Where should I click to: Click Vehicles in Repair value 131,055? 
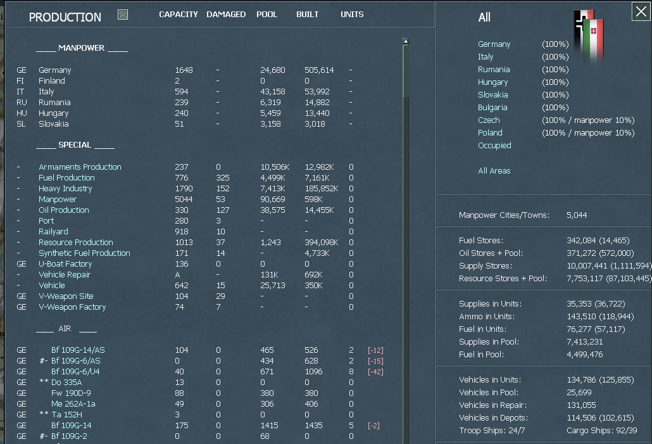click(581, 405)
